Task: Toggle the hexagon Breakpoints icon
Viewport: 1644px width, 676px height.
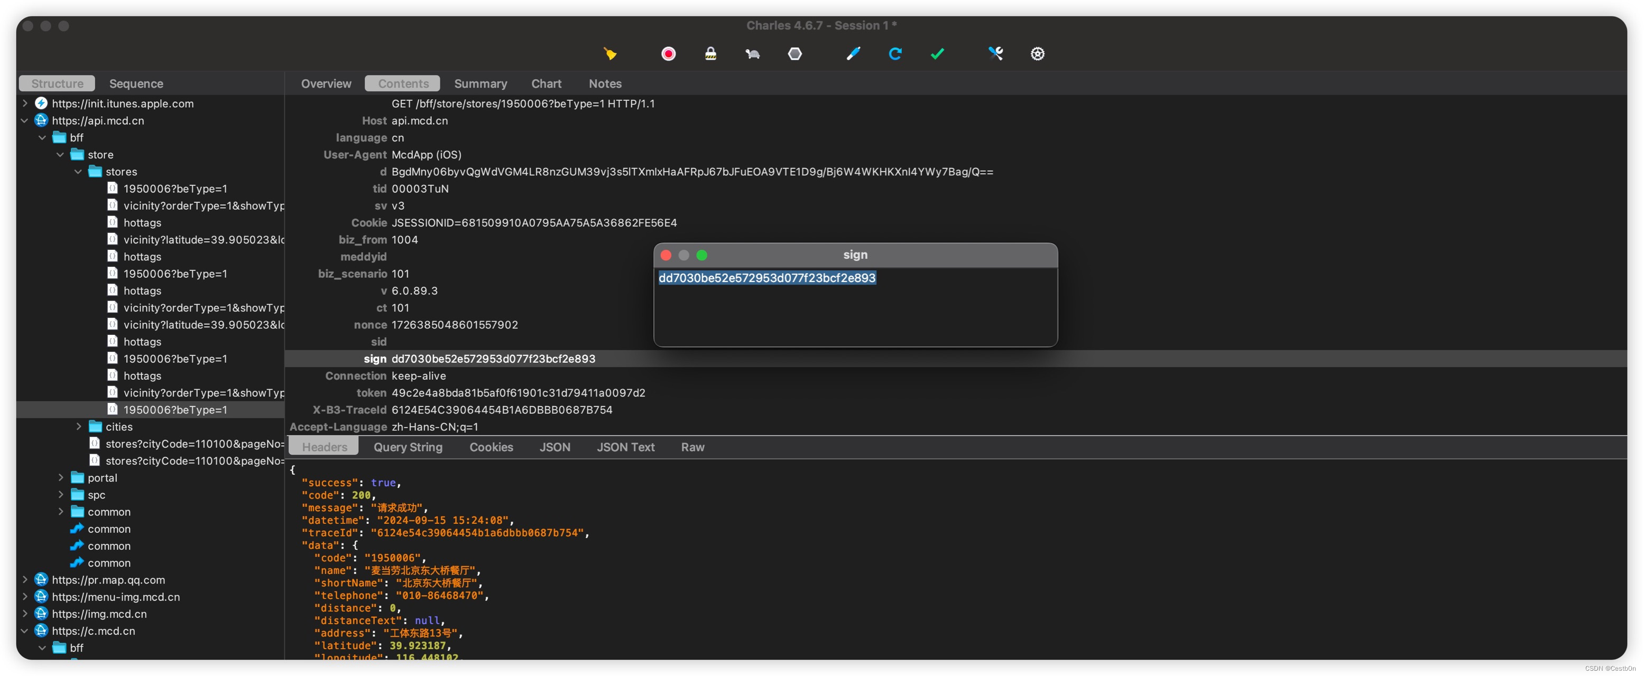Action: click(795, 53)
